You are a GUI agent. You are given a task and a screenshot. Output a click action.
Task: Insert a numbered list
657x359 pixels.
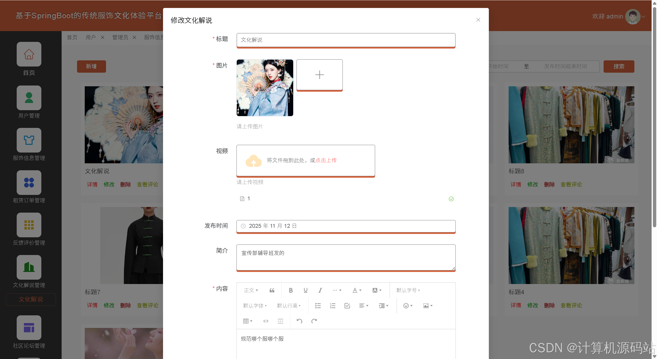click(332, 306)
